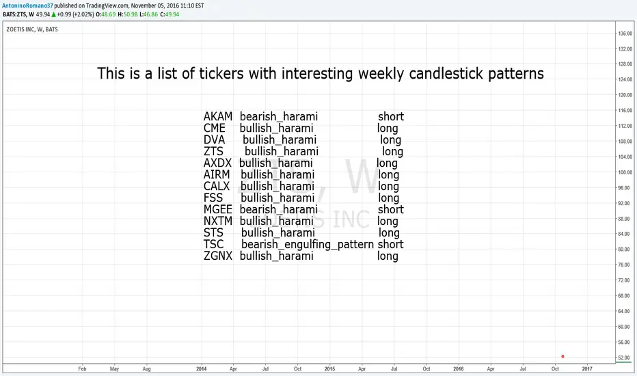Select the CME ticker
The image size is (637, 376).
[x=214, y=129]
